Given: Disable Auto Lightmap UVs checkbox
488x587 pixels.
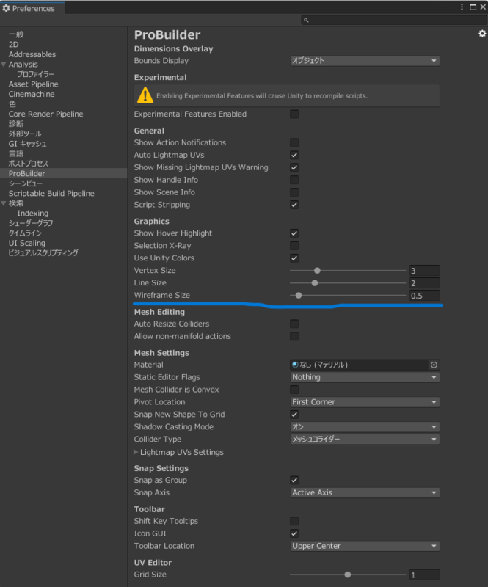Looking at the screenshot, I should tap(294, 156).
